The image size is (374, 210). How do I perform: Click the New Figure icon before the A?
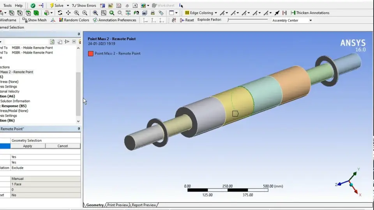point(127,5)
